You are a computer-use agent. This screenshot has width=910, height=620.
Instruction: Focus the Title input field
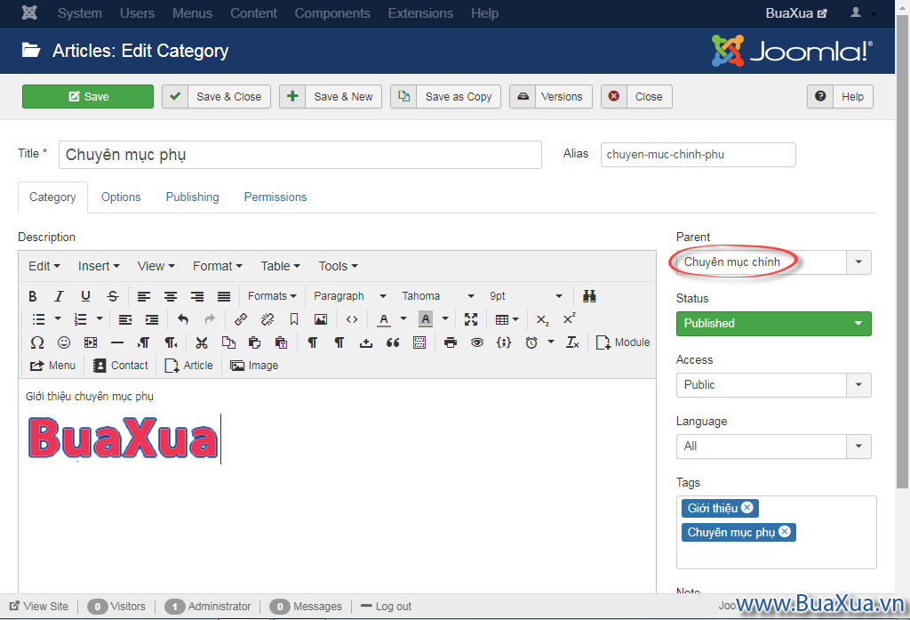click(x=300, y=155)
